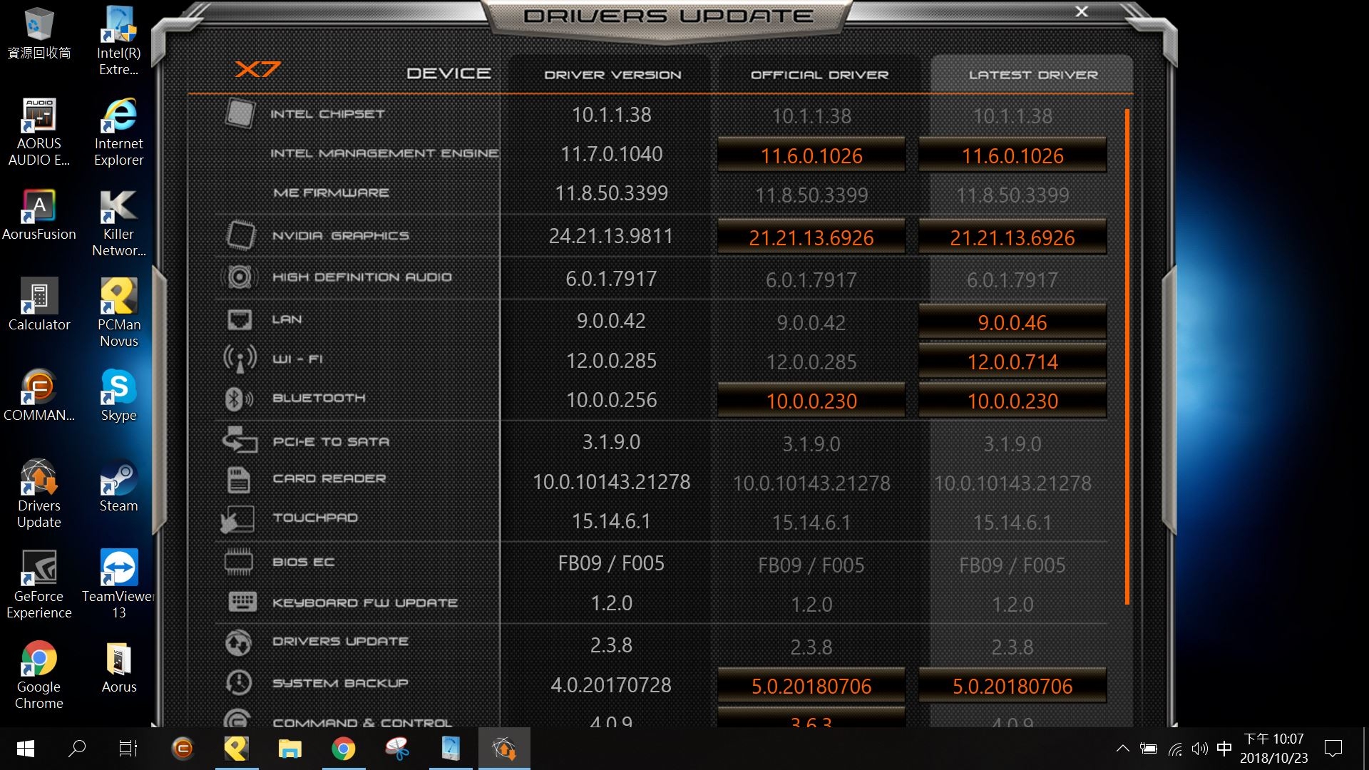Open AORUS AUDIO desktop shortcut

39,132
